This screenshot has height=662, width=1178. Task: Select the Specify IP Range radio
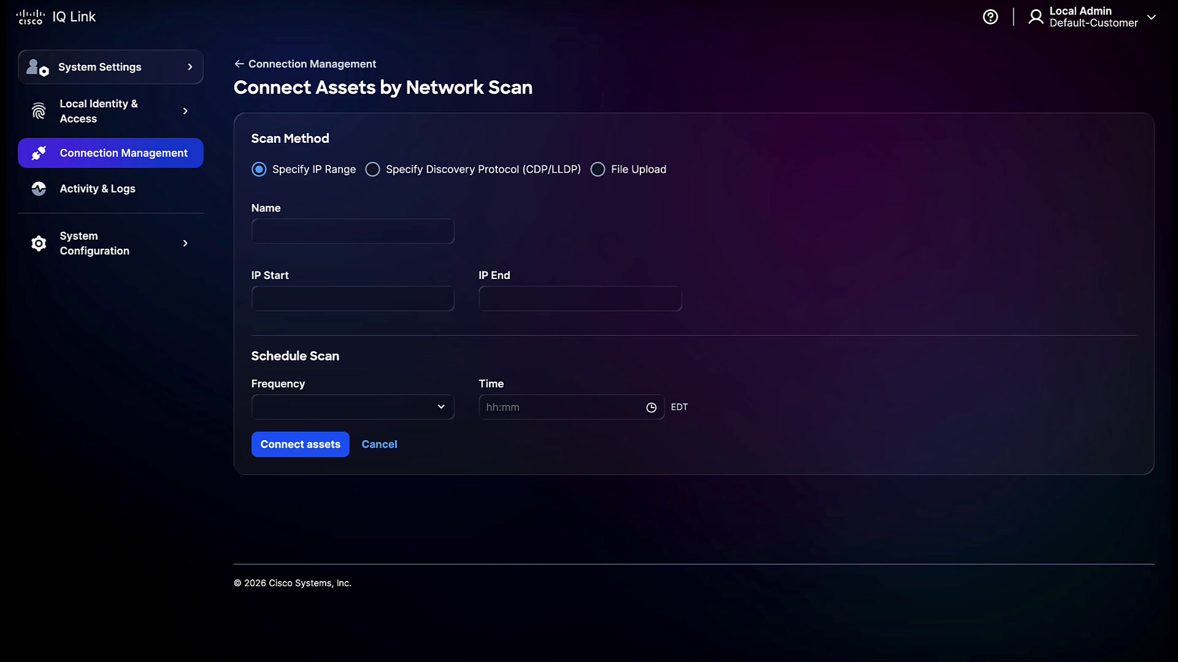pyautogui.click(x=259, y=170)
